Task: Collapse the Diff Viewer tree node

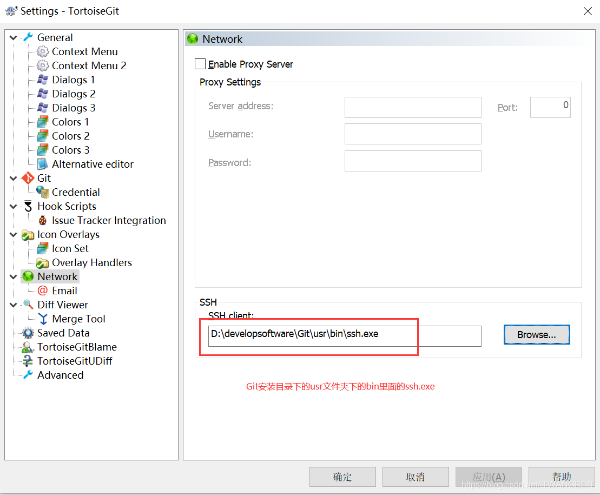Action: (x=14, y=305)
